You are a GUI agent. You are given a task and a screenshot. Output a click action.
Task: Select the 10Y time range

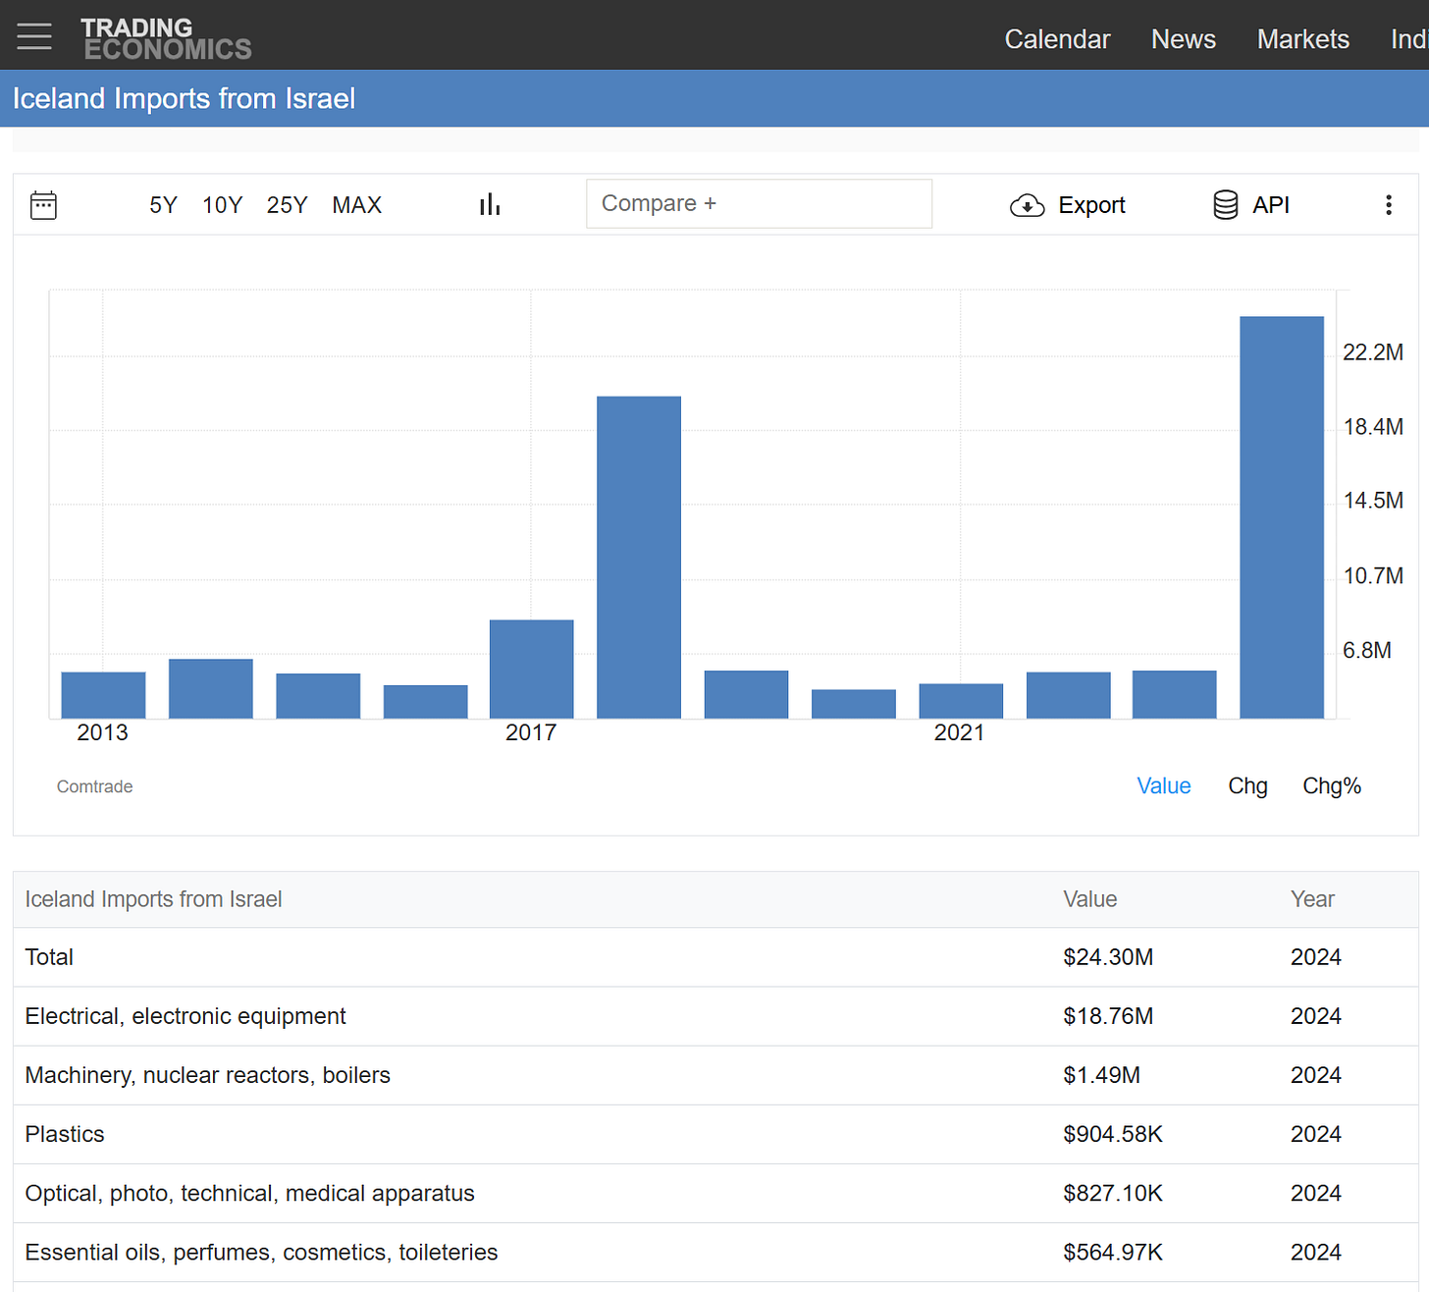coord(222,205)
